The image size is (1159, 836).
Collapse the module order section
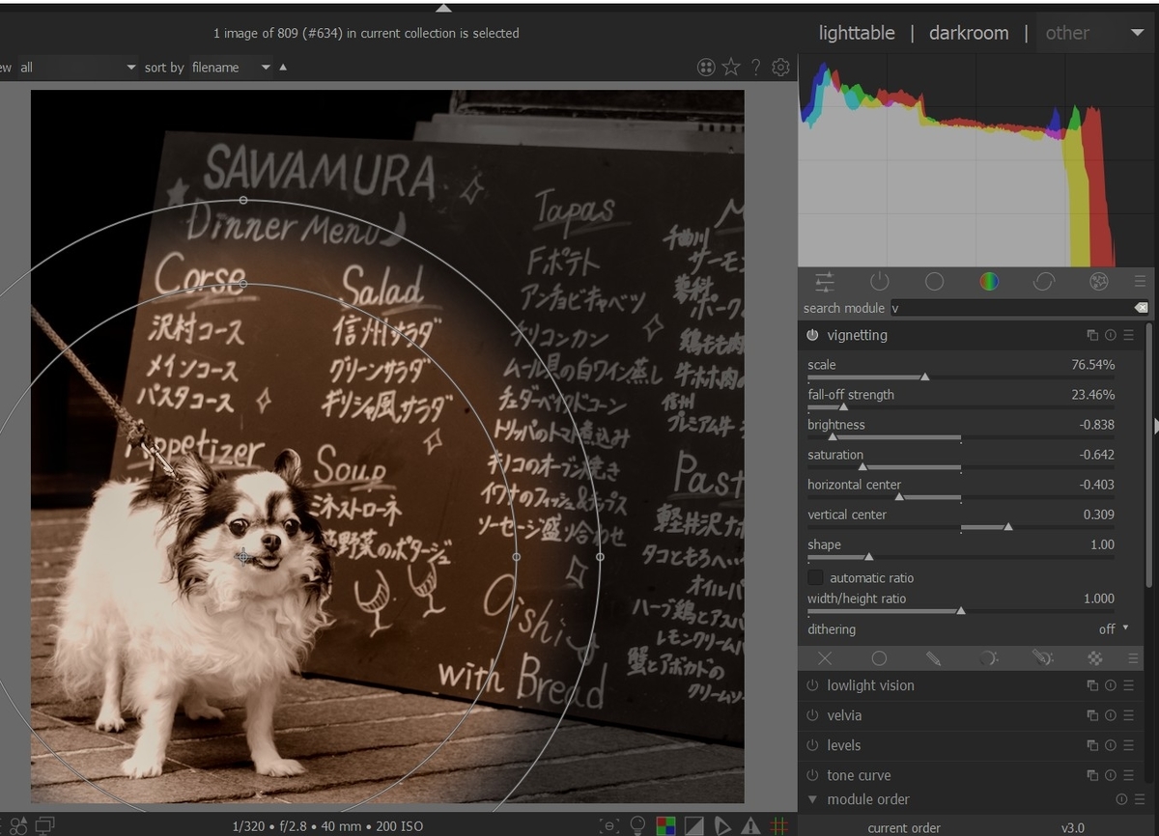click(812, 799)
